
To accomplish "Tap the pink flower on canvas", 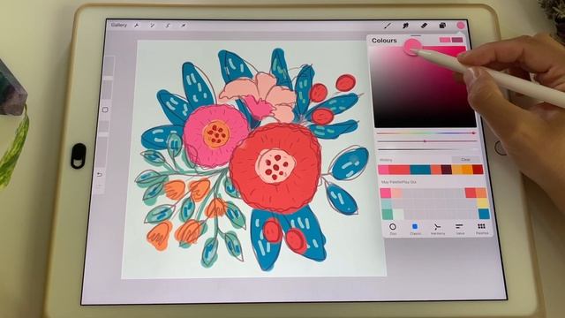I will [x=216, y=135].
